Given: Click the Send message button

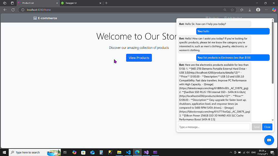Looking at the screenshot, I should 256,127.
